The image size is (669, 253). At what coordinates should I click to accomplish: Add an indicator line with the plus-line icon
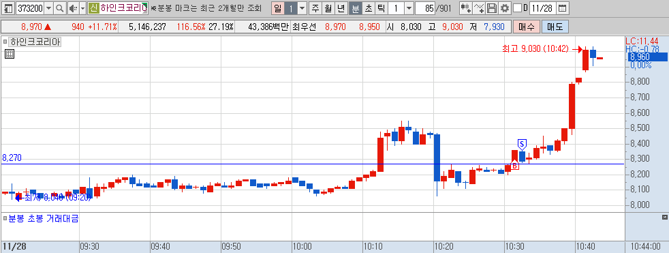[x=479, y=8]
